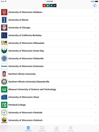Click the University of Illinois block I logo
99x132 pixels.
(4, 20)
